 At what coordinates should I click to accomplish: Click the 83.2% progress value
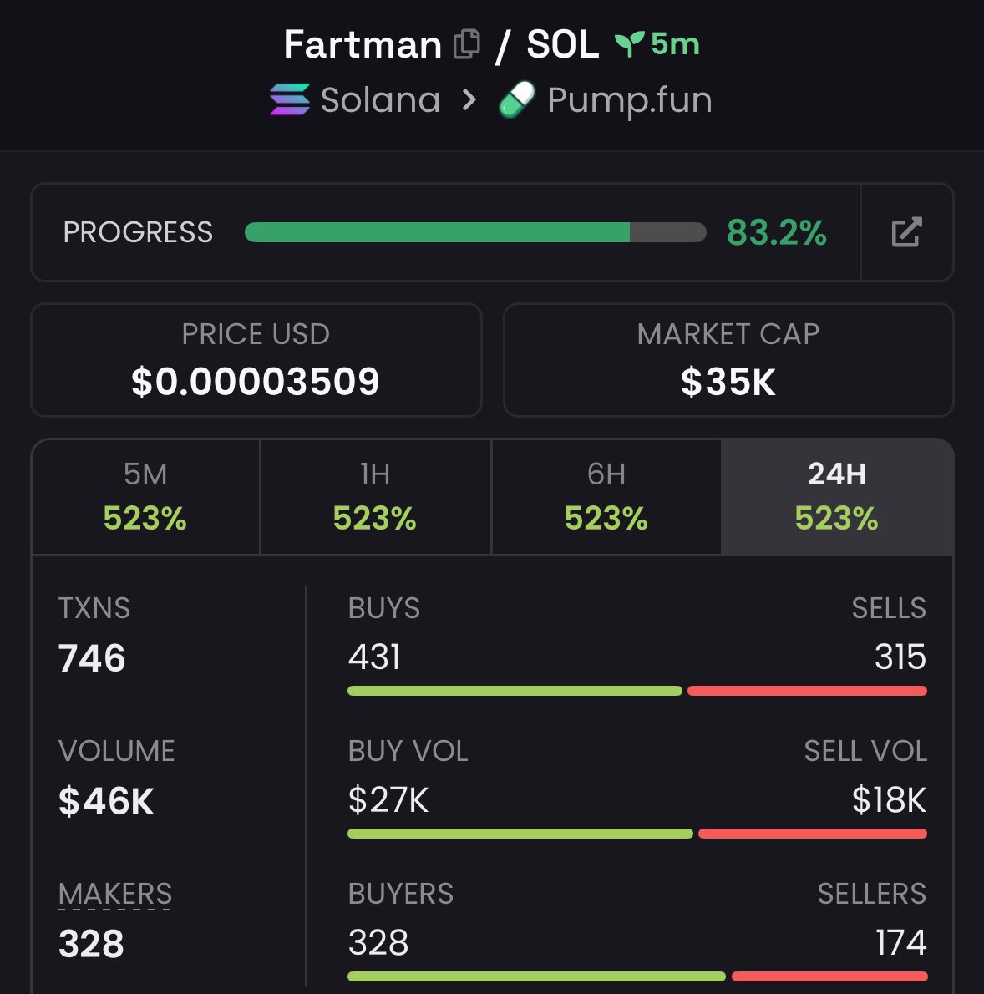coord(776,232)
